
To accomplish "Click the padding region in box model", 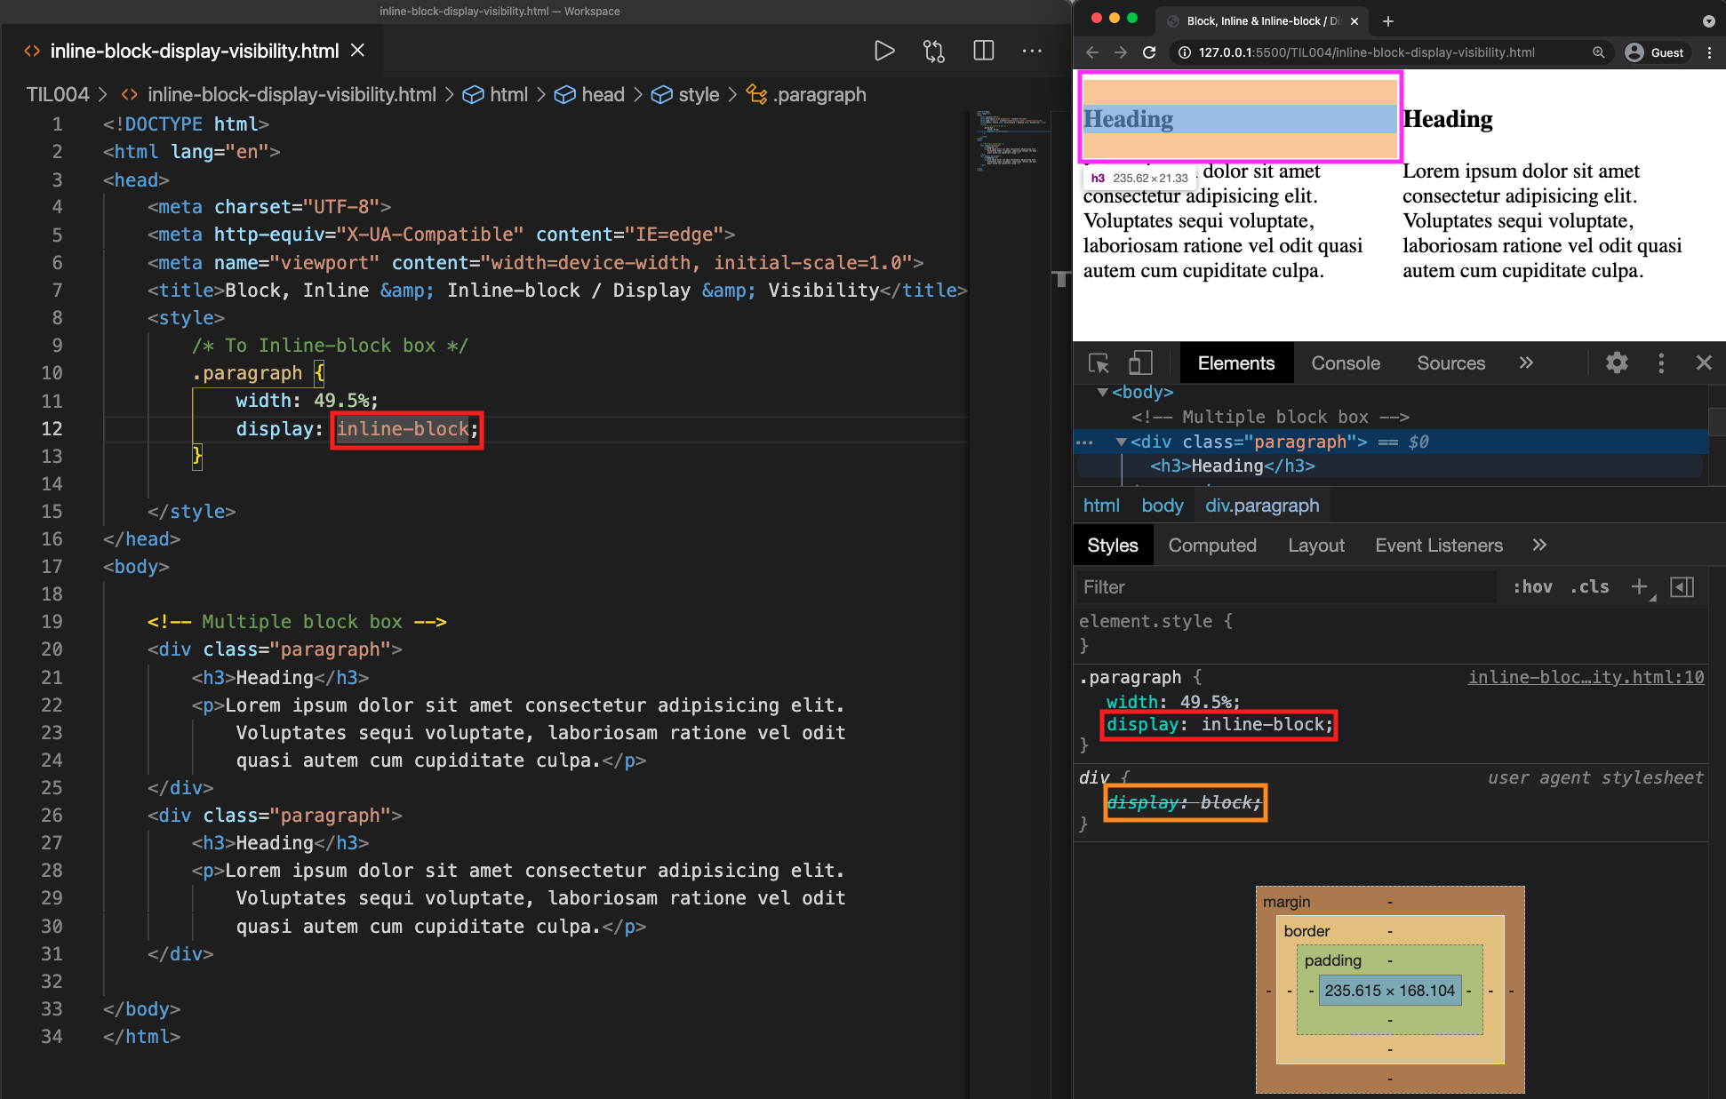I will 1333,960.
